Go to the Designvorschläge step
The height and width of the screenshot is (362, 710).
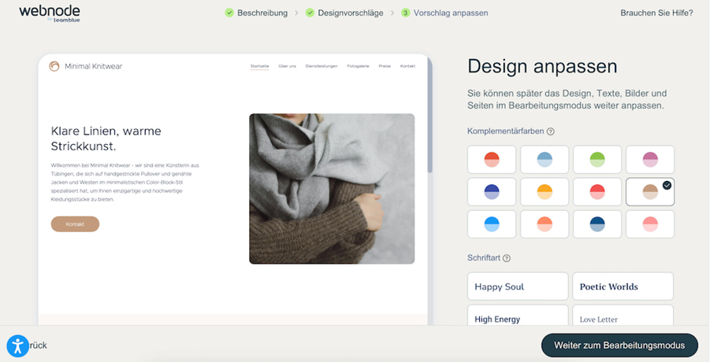[351, 13]
